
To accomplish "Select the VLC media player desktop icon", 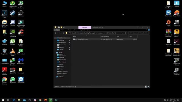I will (x=13, y=52).
